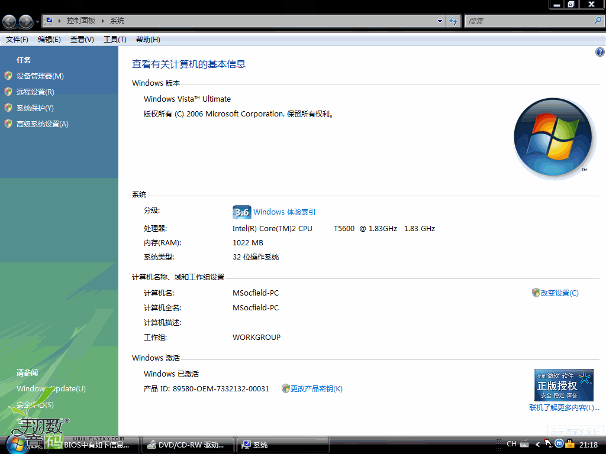The width and height of the screenshot is (606, 454).
Task: Select 控制面板 in the address bar
Action: click(x=80, y=21)
